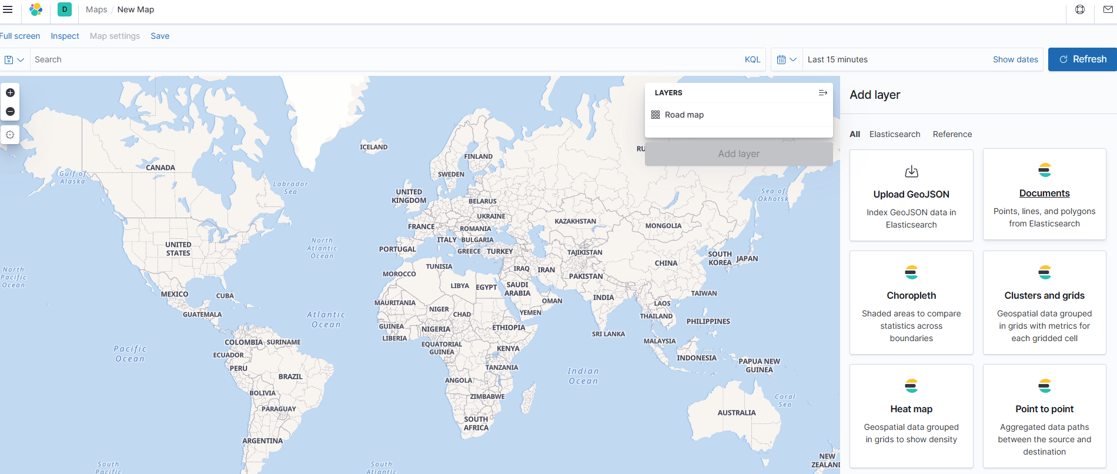The width and height of the screenshot is (1117, 474).
Task: Toggle KQL query language option
Action: coord(752,59)
